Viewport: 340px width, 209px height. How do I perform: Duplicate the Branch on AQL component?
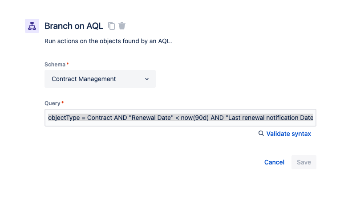[x=112, y=26]
